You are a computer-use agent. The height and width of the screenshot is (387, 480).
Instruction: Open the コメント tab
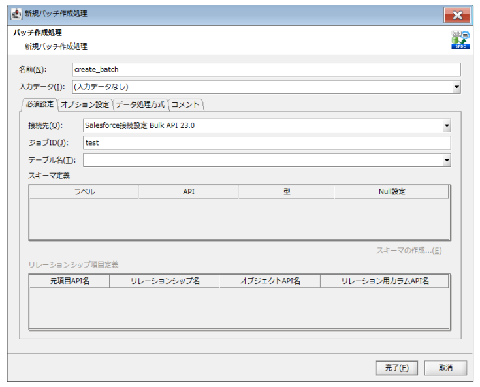(x=185, y=104)
